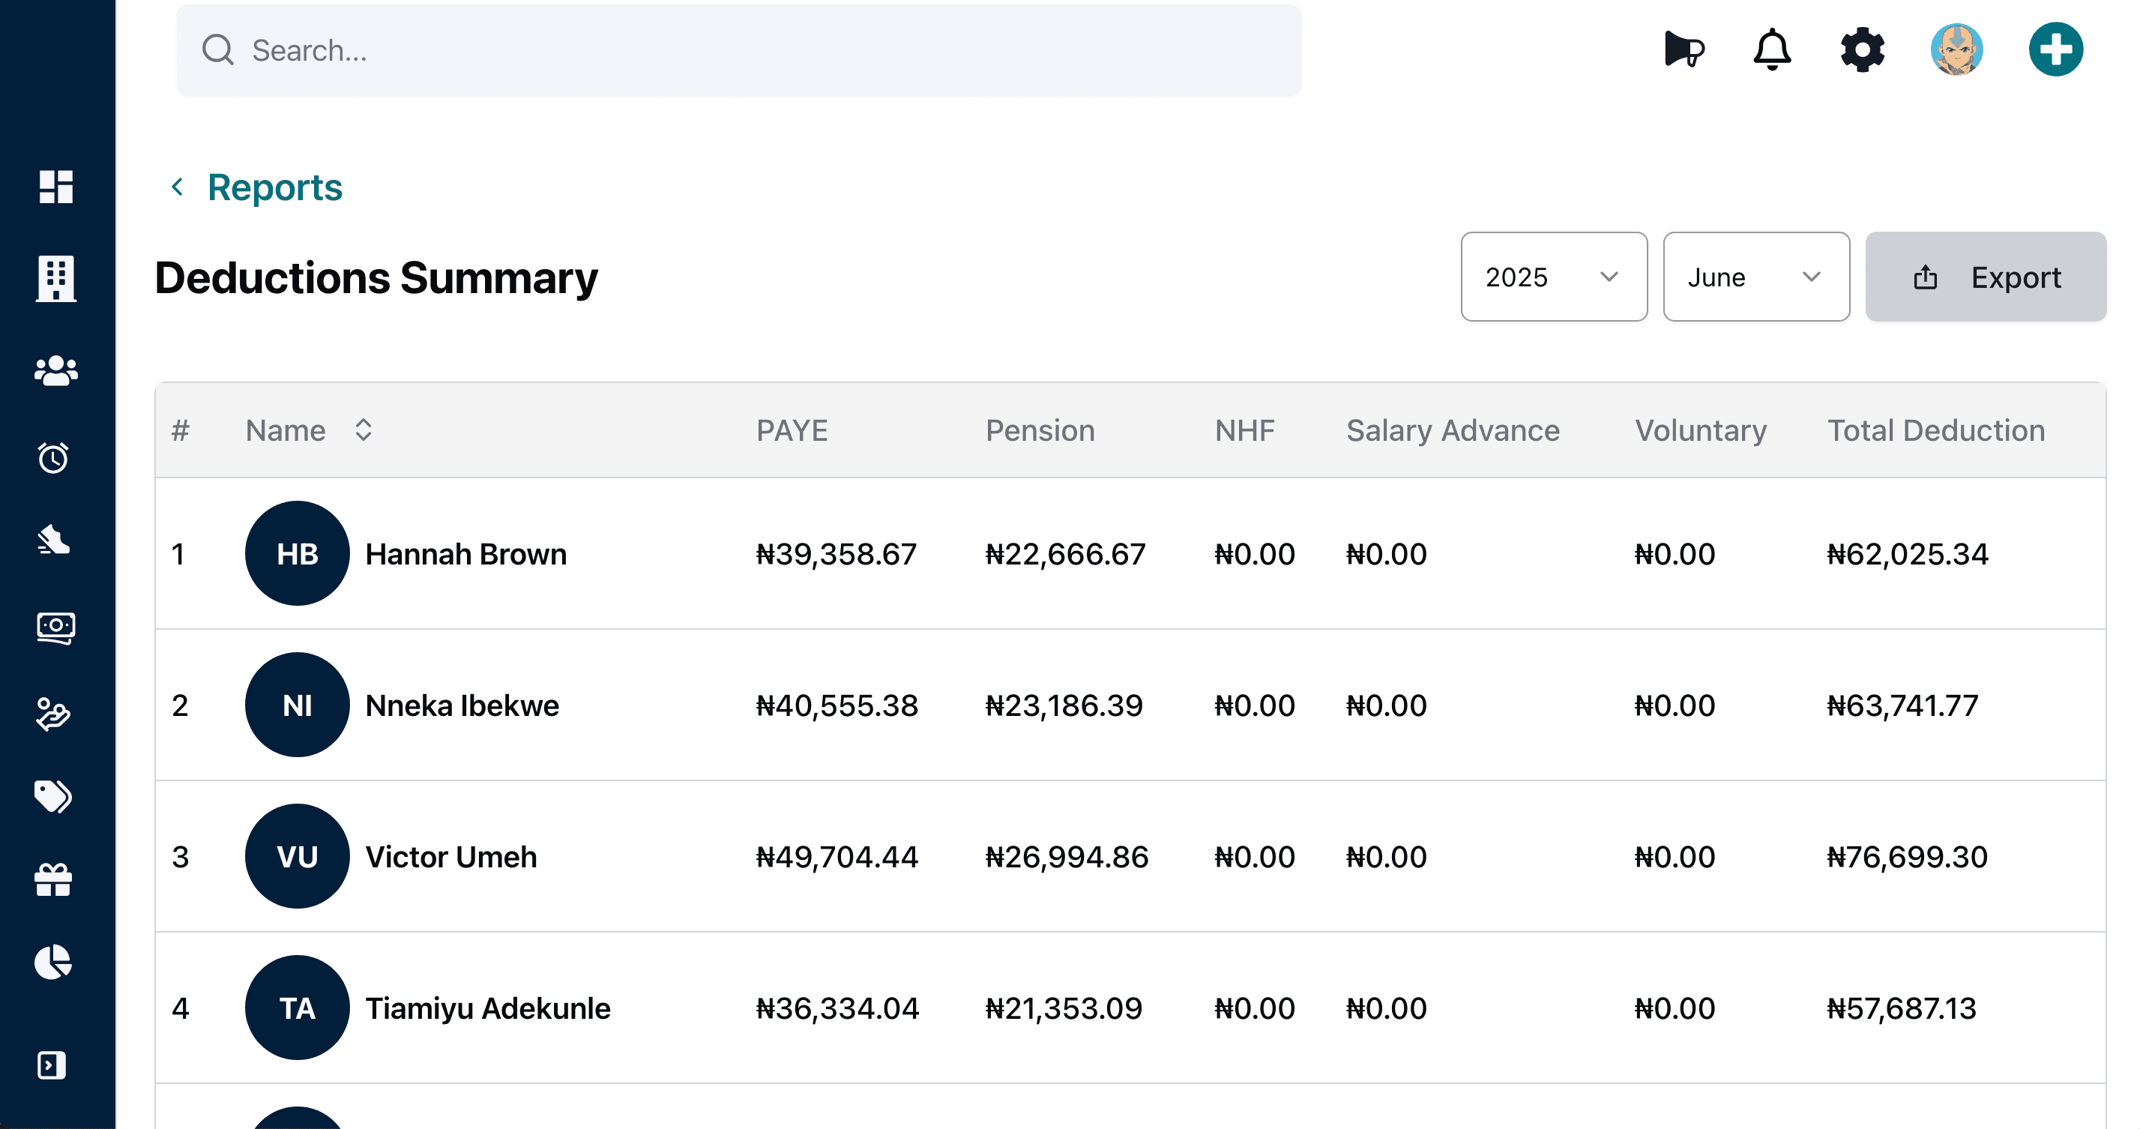The height and width of the screenshot is (1129, 2140).
Task: Click the Pension column header
Action: tap(1040, 430)
